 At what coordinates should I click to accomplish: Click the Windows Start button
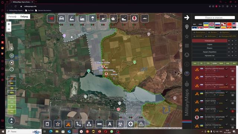(x=3, y=131)
